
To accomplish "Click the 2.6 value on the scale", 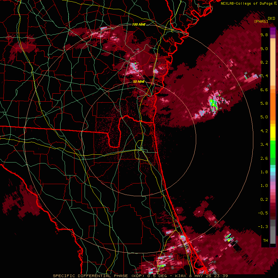I will (264, 158).
